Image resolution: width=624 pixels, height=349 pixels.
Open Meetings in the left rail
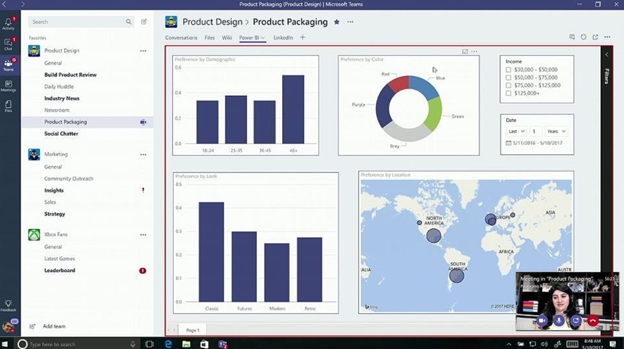[9, 86]
